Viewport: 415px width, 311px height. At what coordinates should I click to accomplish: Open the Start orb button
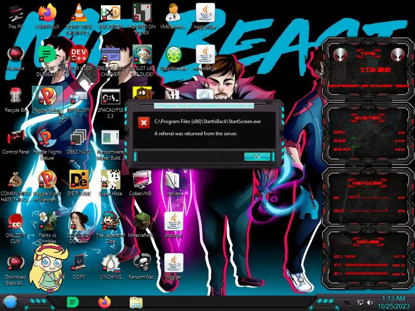[10, 302]
